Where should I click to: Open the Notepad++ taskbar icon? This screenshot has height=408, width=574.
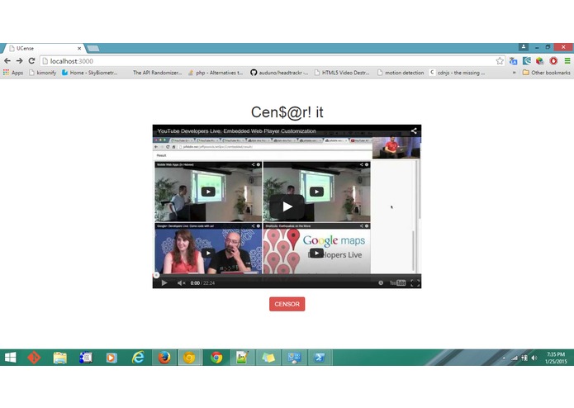pos(242,358)
